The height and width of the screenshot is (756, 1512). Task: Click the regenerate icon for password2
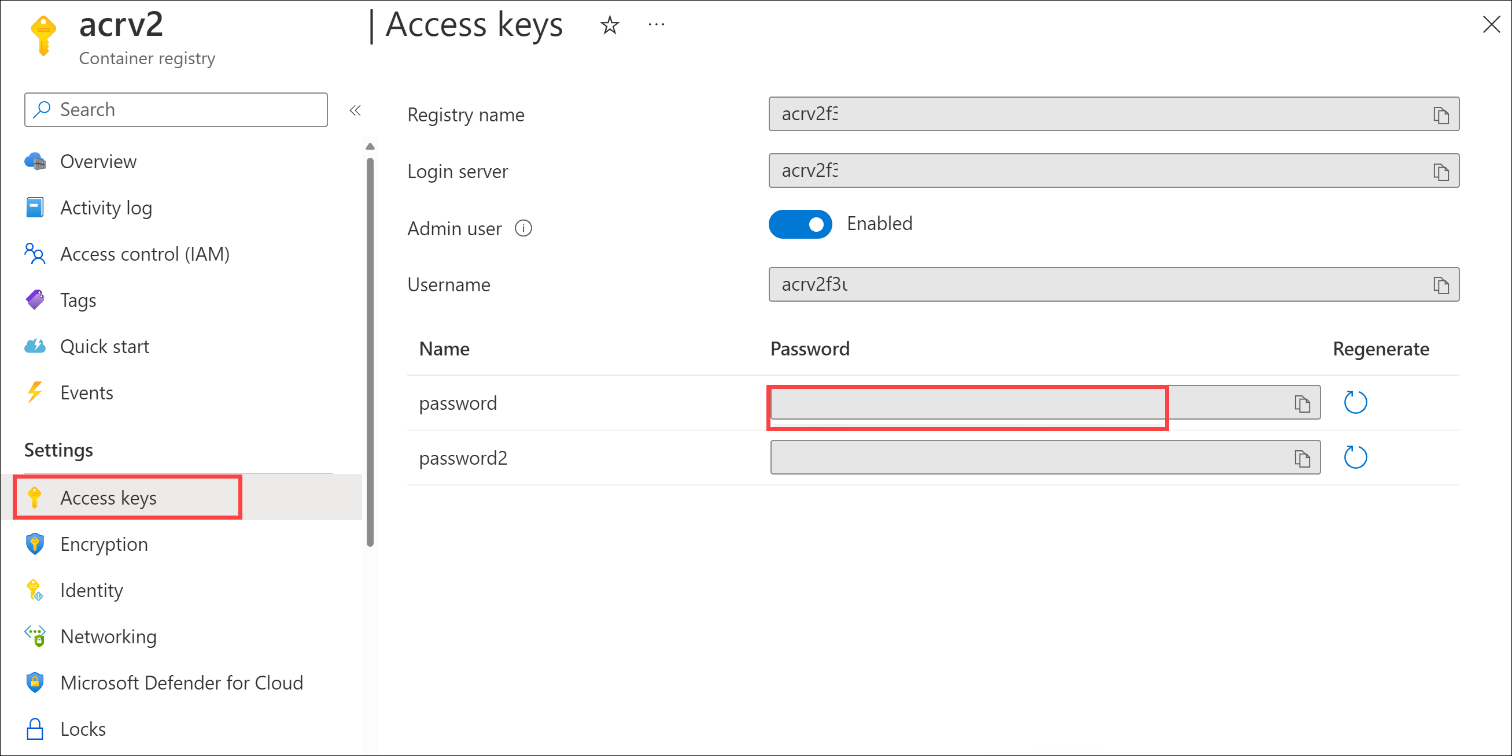point(1356,457)
